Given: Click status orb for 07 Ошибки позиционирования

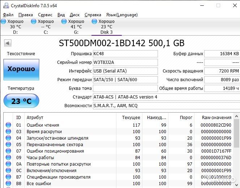Looking at the screenshot, I should (x=8, y=151).
